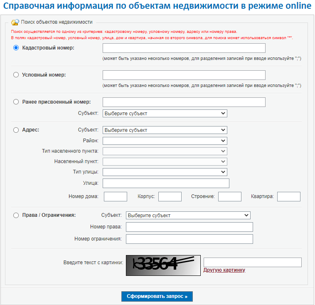Image resolution: width=315 pixels, height=305 pixels.
Task: Click the Квартира input box
Action: tap(288, 196)
